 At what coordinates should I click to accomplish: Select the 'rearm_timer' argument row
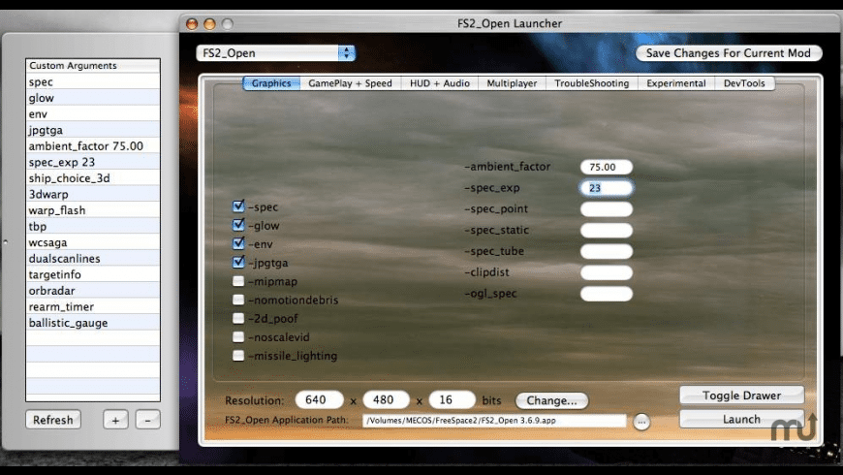[x=93, y=307]
